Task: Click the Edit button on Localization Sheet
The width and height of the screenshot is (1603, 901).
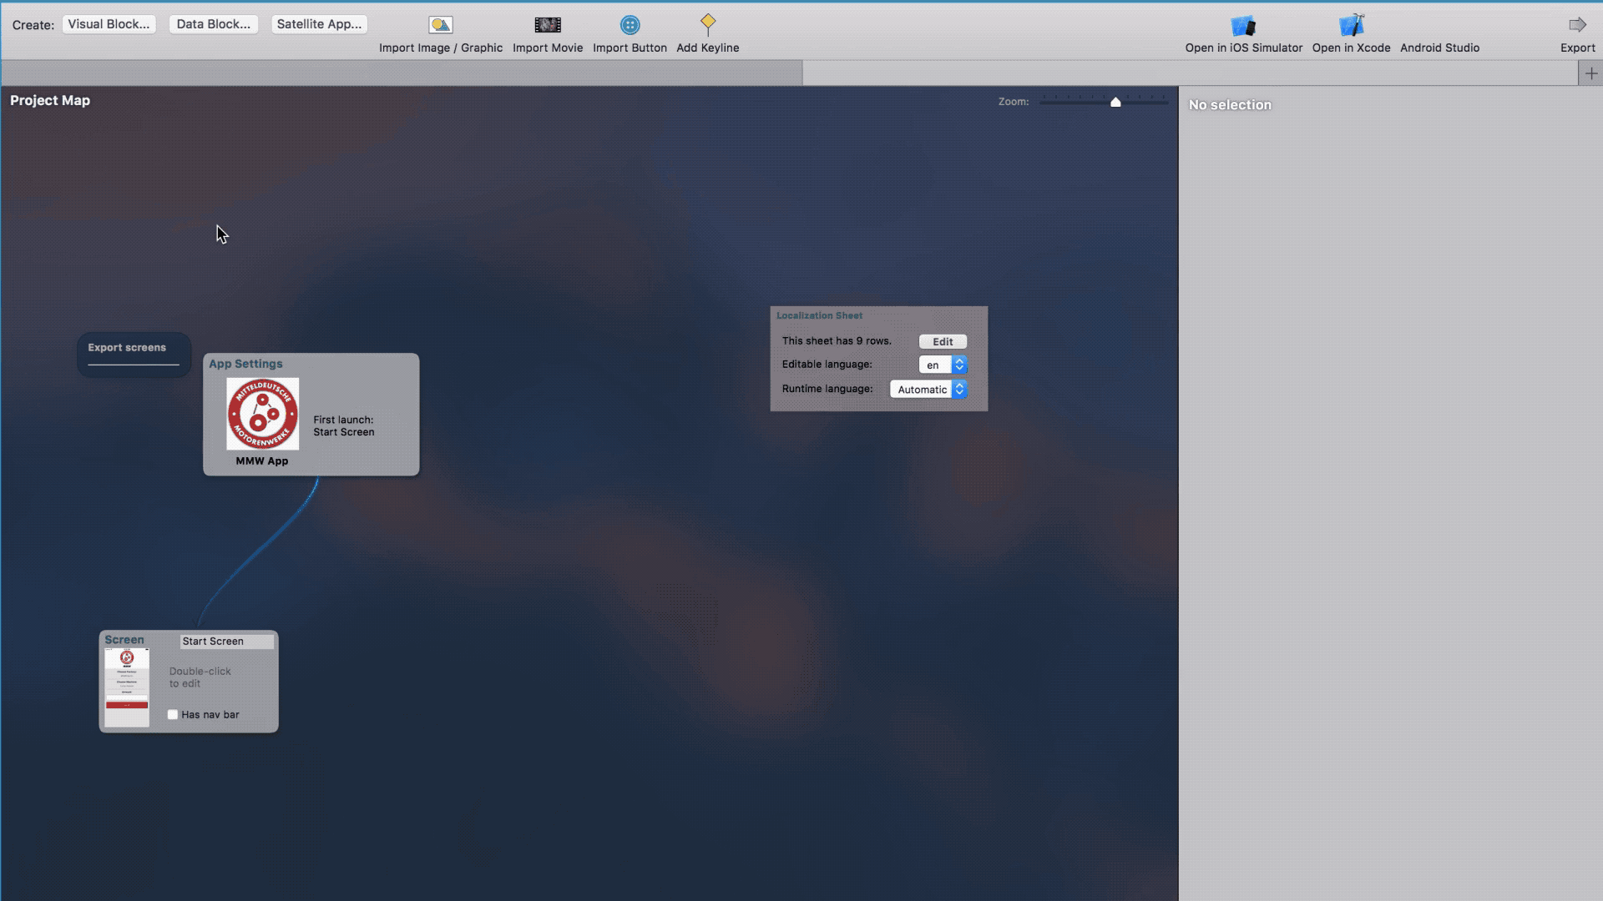Action: [943, 341]
